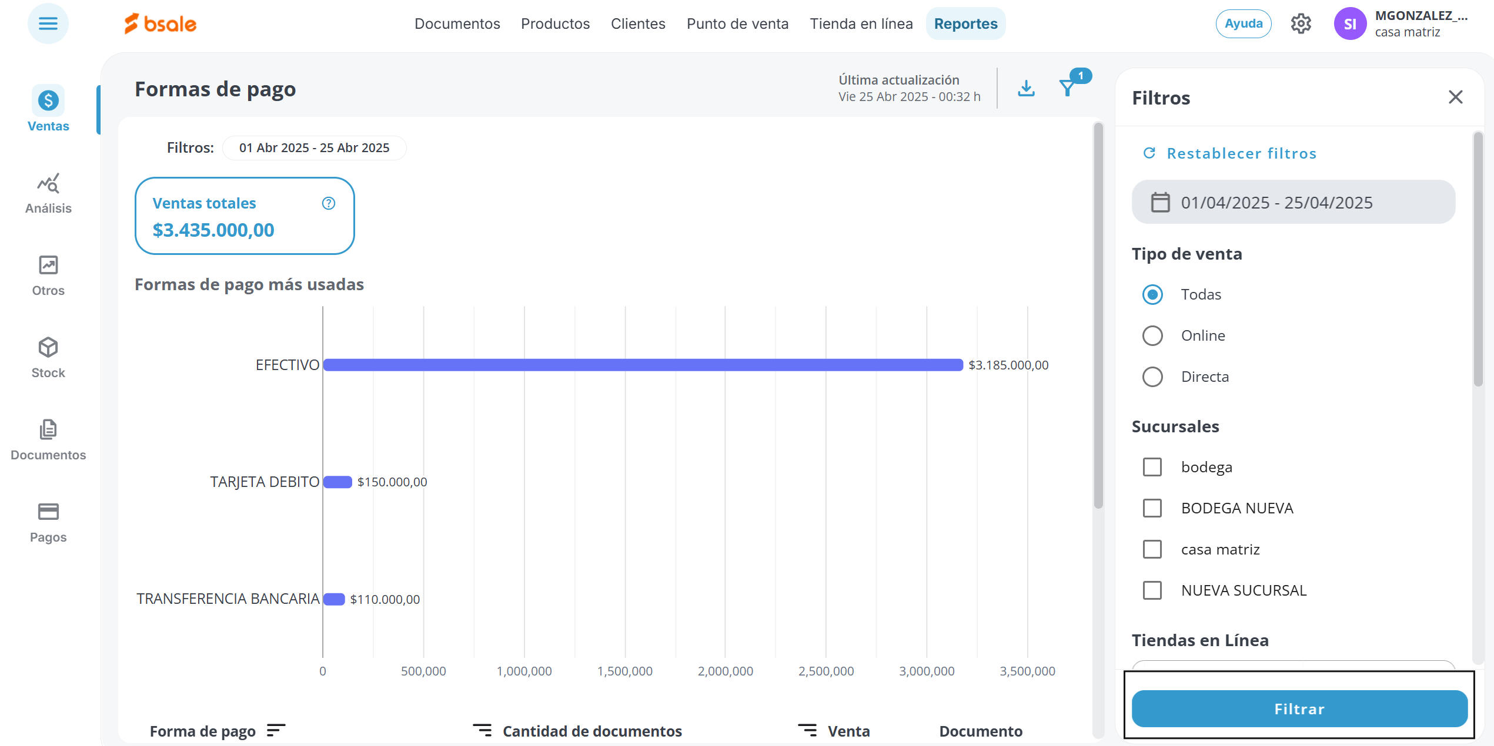The width and height of the screenshot is (1494, 746).
Task: Click the download report icon
Action: (x=1026, y=88)
